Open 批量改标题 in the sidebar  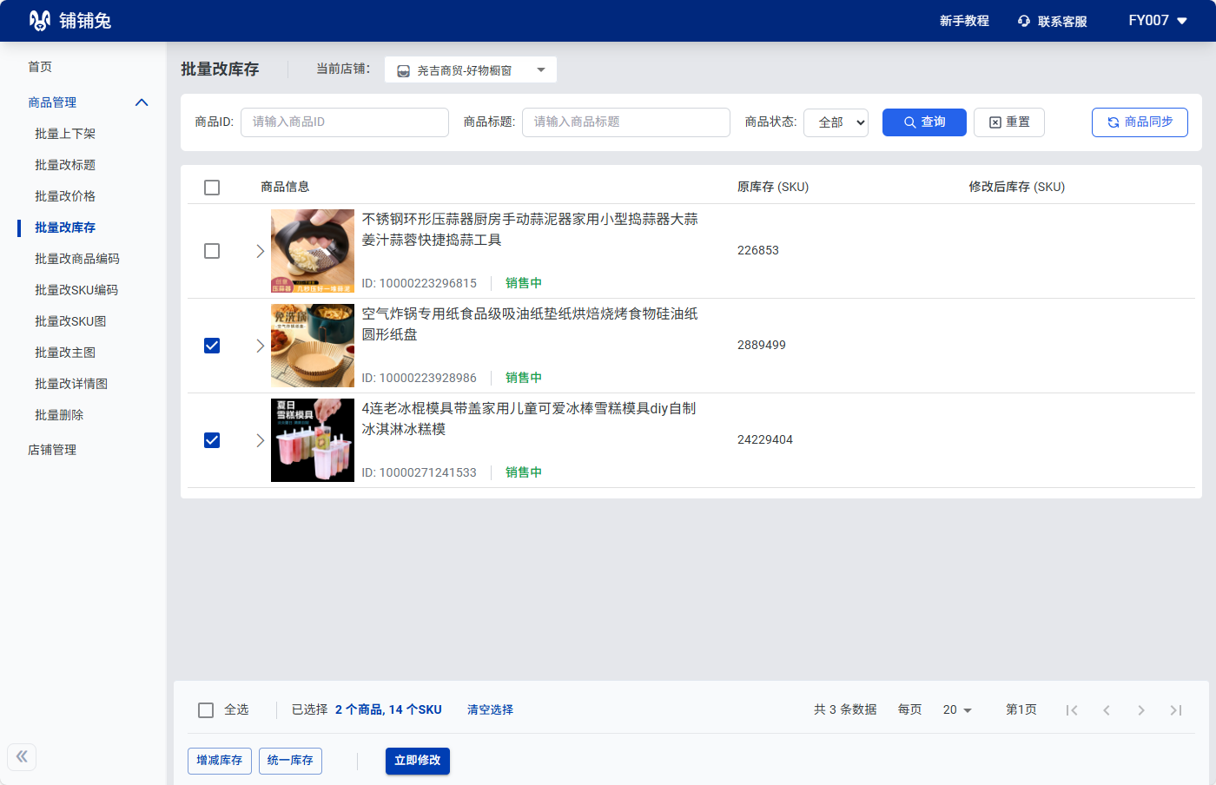point(65,165)
